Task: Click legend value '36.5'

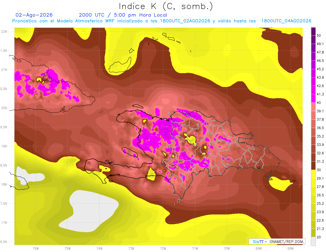Action: pos(321,128)
